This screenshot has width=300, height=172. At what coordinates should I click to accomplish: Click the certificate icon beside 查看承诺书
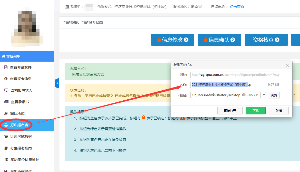coord(6,102)
